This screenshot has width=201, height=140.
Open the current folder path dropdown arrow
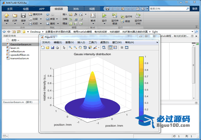[193, 32]
